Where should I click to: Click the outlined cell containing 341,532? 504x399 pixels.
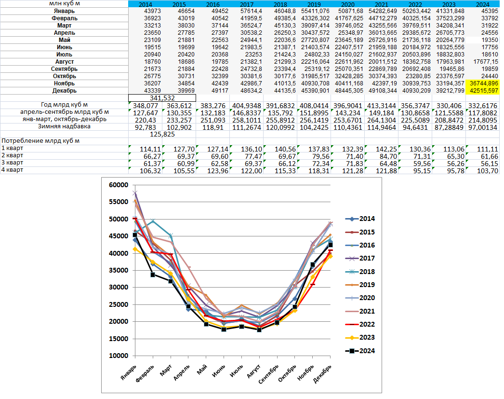162,97
